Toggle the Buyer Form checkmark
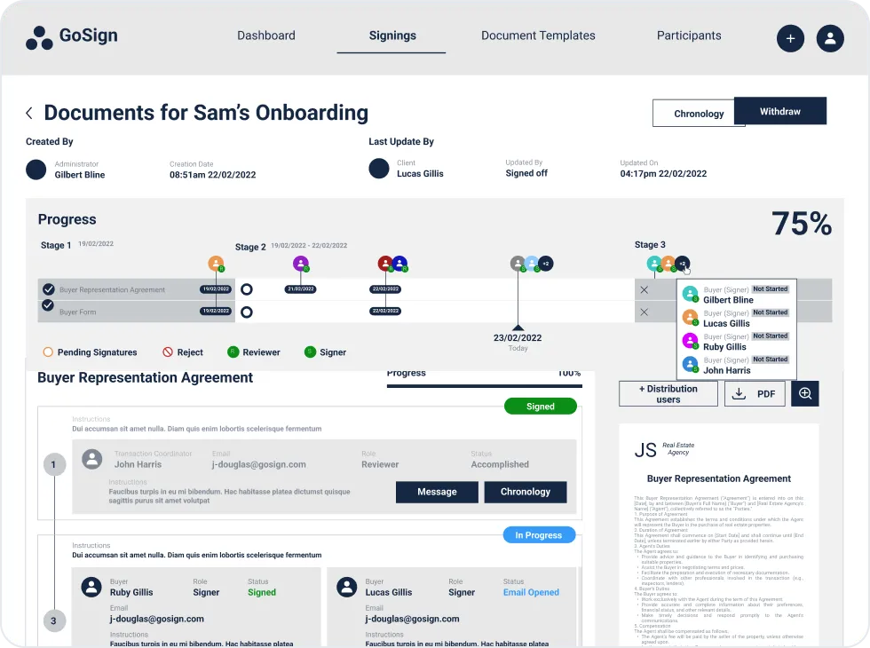This screenshot has height=648, width=870. (49, 305)
